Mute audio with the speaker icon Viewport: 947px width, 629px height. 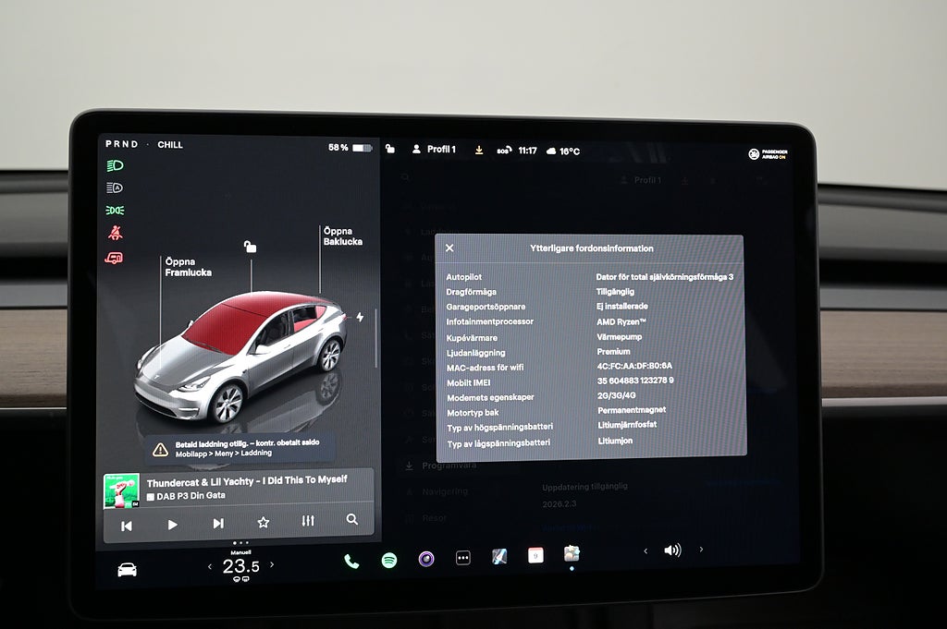[672, 550]
